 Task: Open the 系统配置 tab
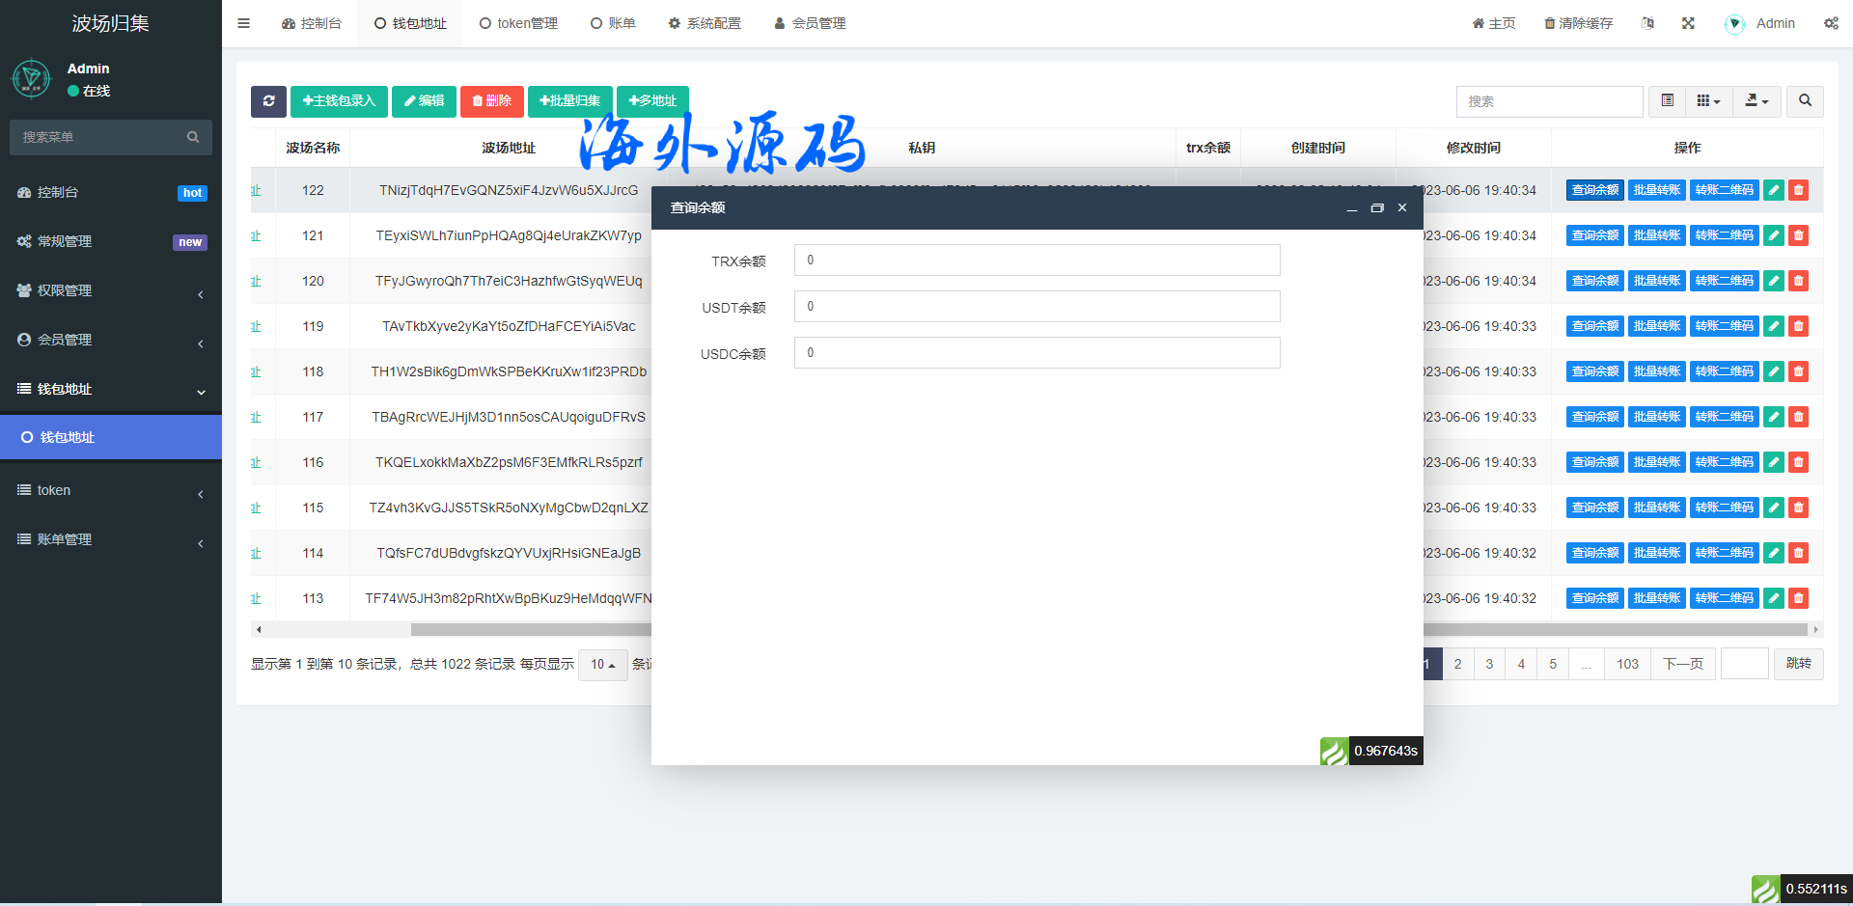tap(705, 23)
